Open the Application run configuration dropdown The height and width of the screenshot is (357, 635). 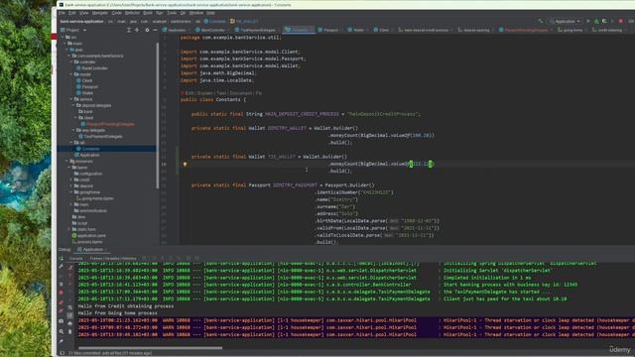click(566, 21)
